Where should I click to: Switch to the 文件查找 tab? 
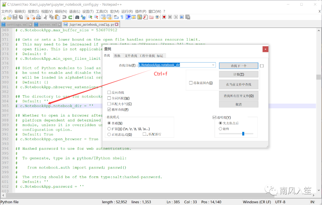(x=131, y=56)
